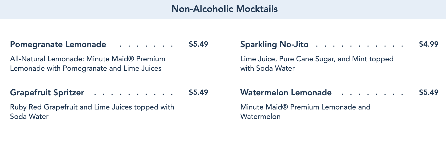The width and height of the screenshot is (446, 143).
Task: Choose the Sparkling No-Jito item title
Action: tap(274, 44)
